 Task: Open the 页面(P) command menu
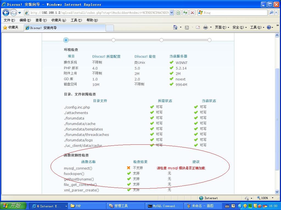click(x=222, y=27)
